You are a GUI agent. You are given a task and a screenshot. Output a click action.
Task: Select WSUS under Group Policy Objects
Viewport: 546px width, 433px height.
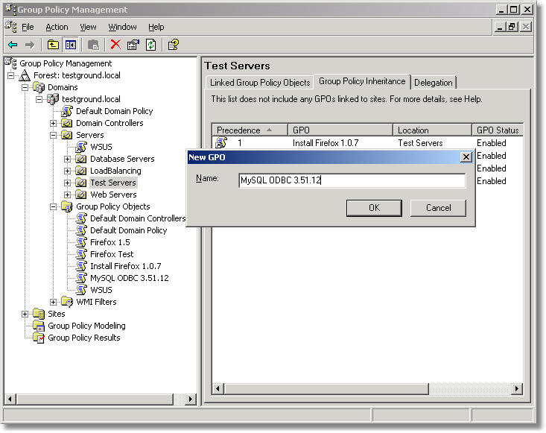(x=101, y=290)
